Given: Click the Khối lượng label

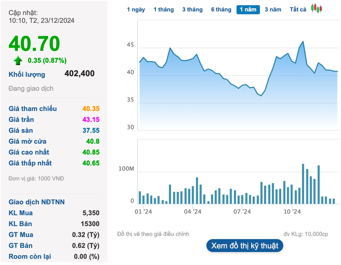Looking at the screenshot, I should coord(27,74).
